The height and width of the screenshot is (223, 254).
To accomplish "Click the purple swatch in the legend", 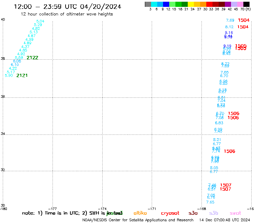I will (228, 4).
